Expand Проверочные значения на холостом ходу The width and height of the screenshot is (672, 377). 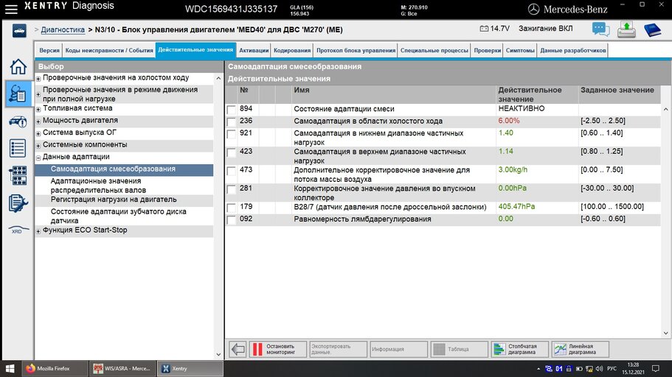pyautogui.click(x=38, y=79)
